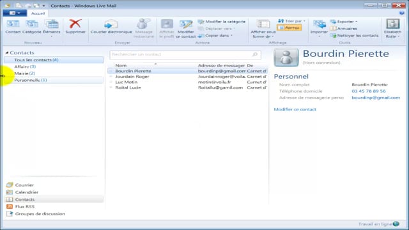
Task: Select Tous les contacts (4) category
Action: pyautogui.click(x=54, y=60)
